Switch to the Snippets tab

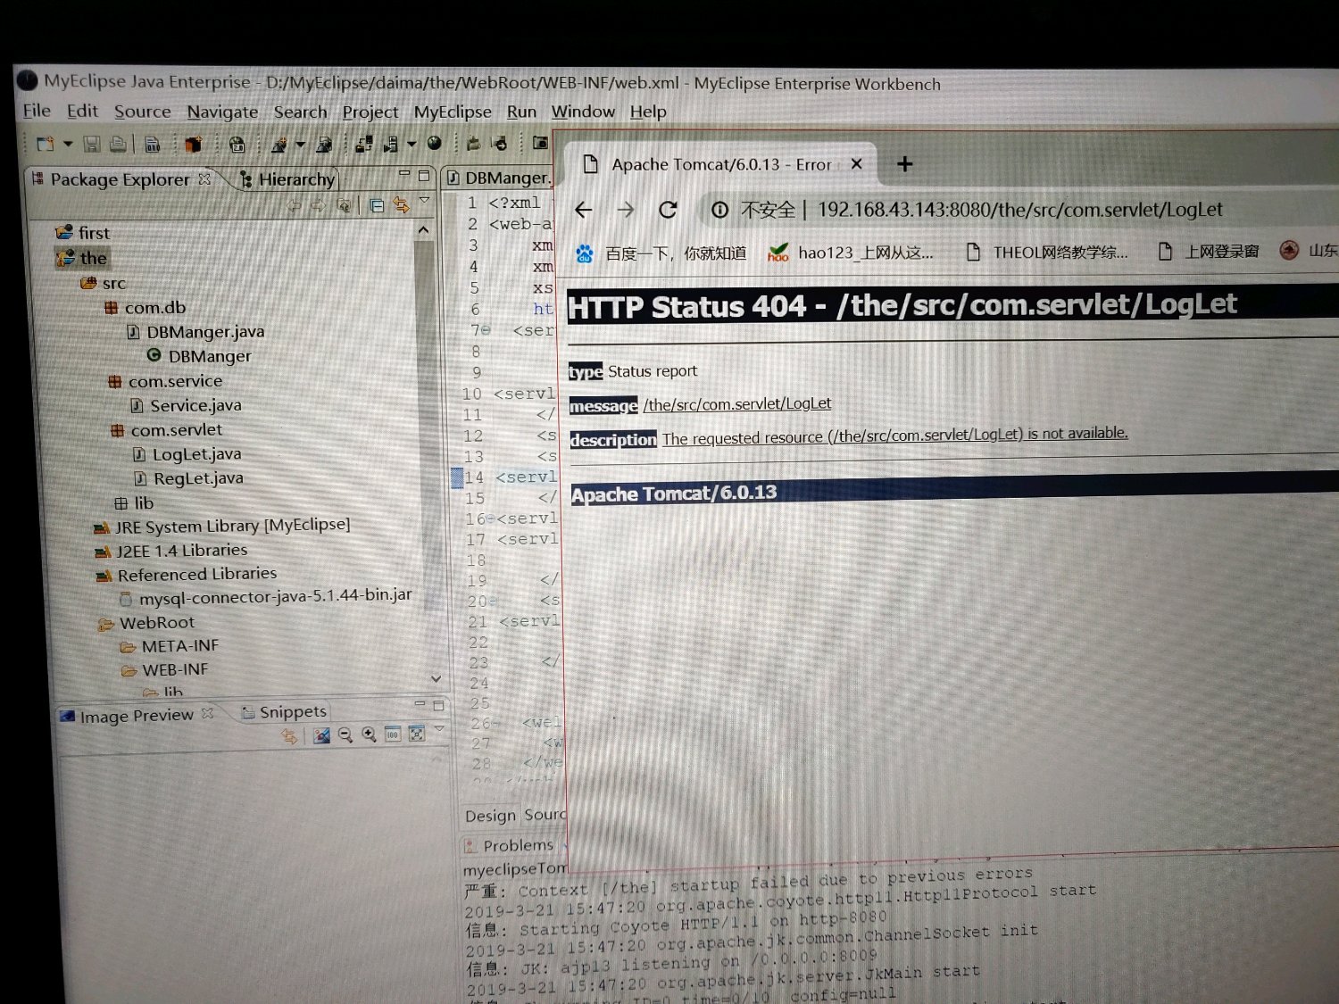[x=285, y=712]
